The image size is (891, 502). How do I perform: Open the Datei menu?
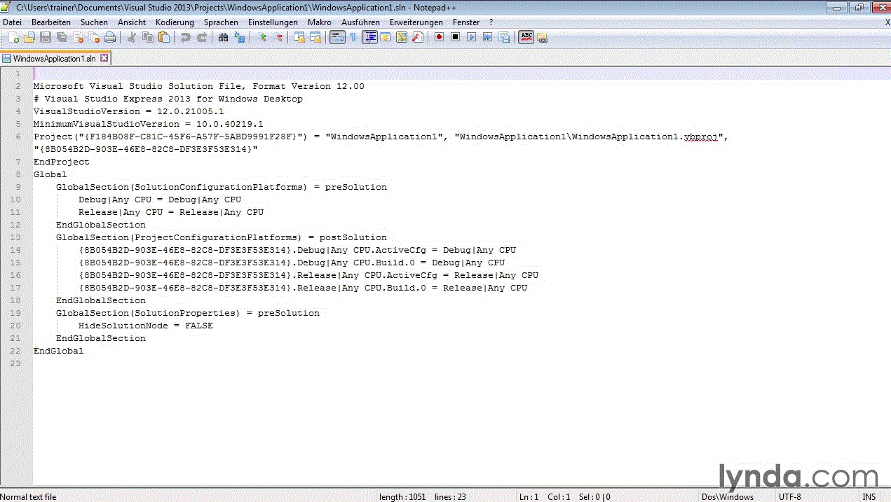coord(13,22)
